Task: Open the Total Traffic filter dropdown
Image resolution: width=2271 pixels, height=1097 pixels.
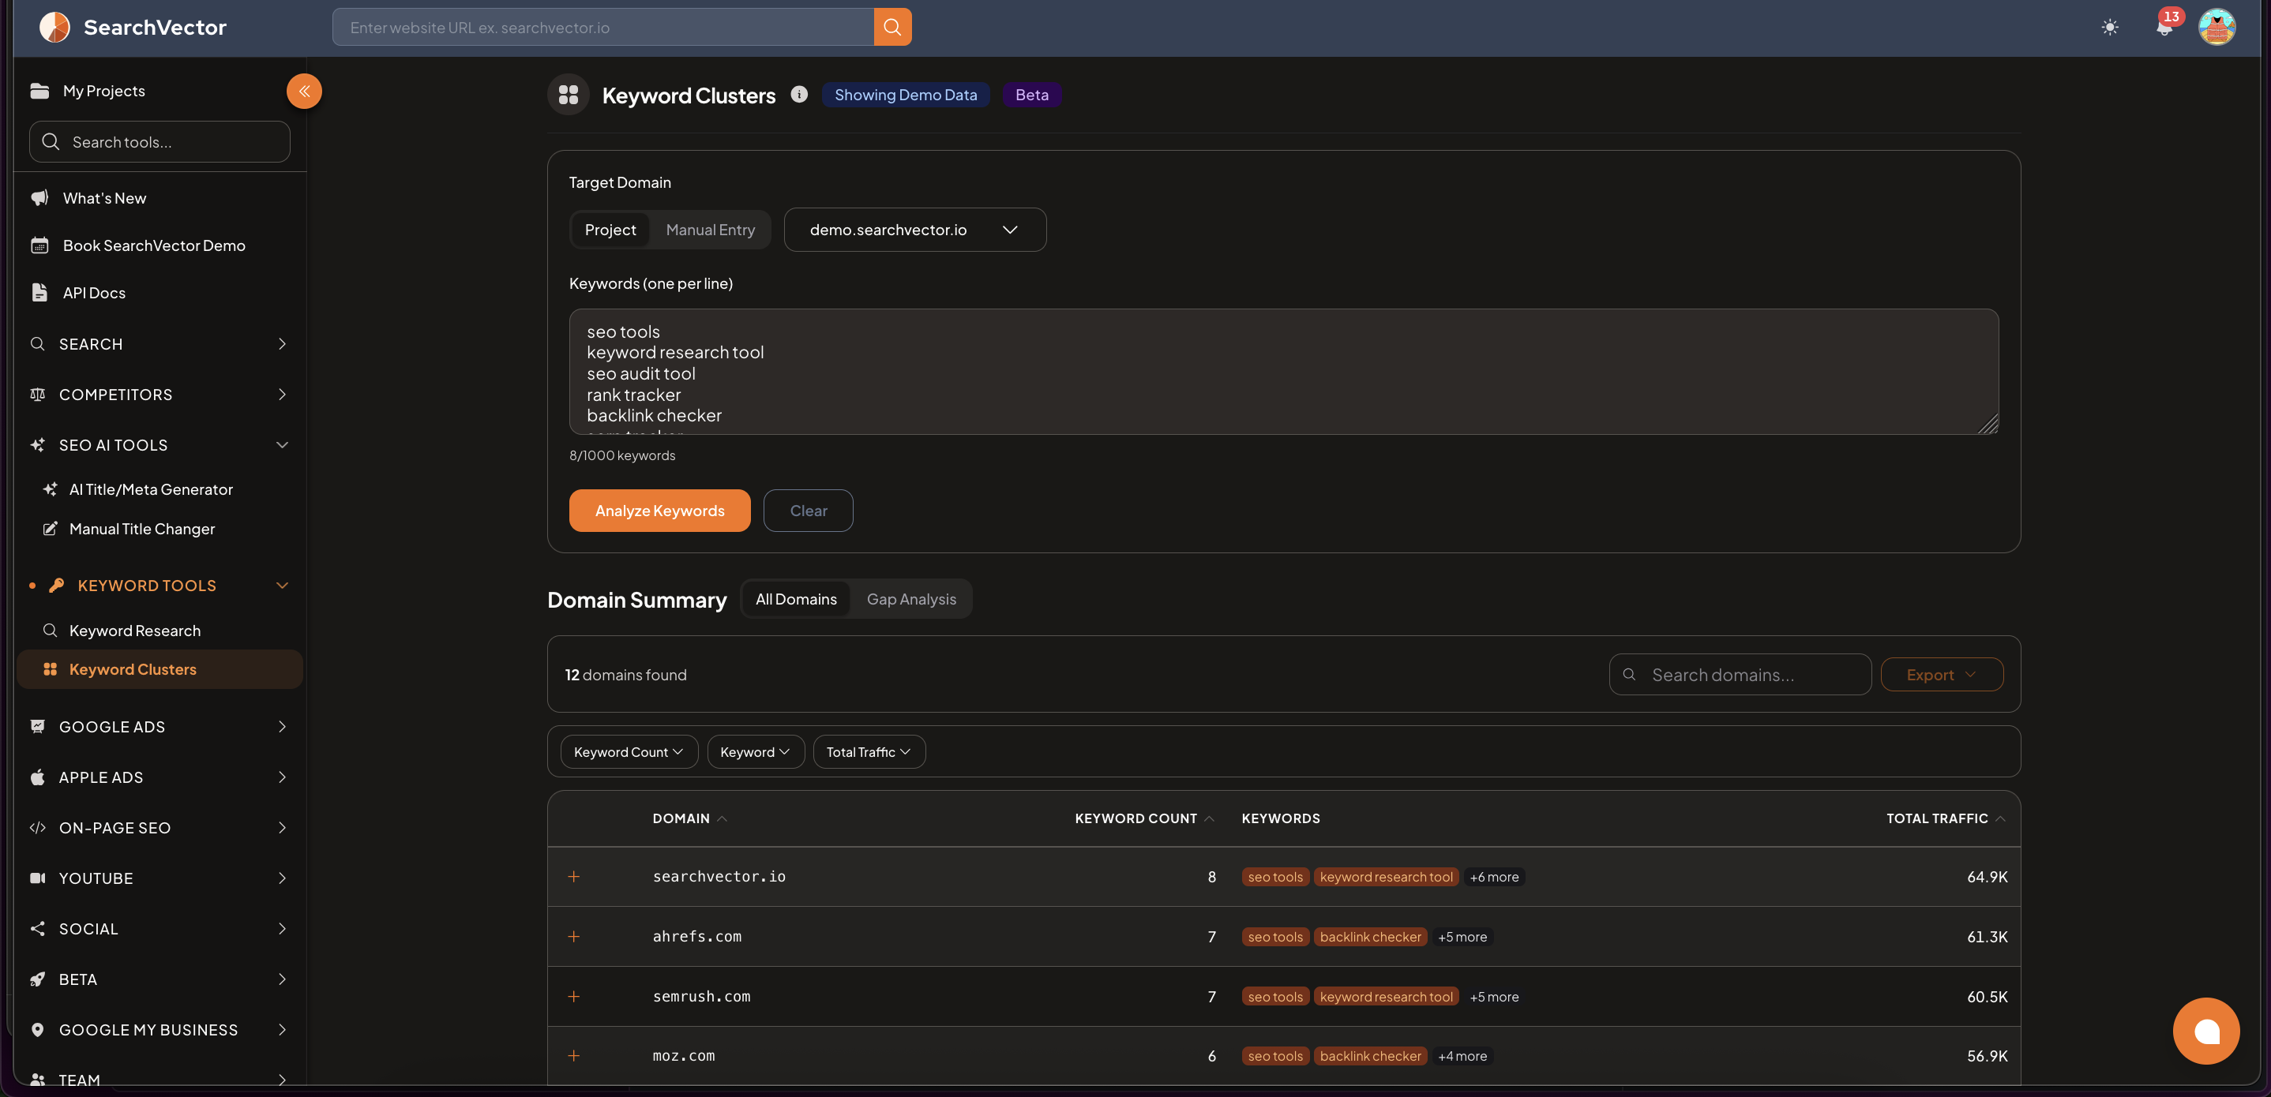Action: [x=869, y=751]
